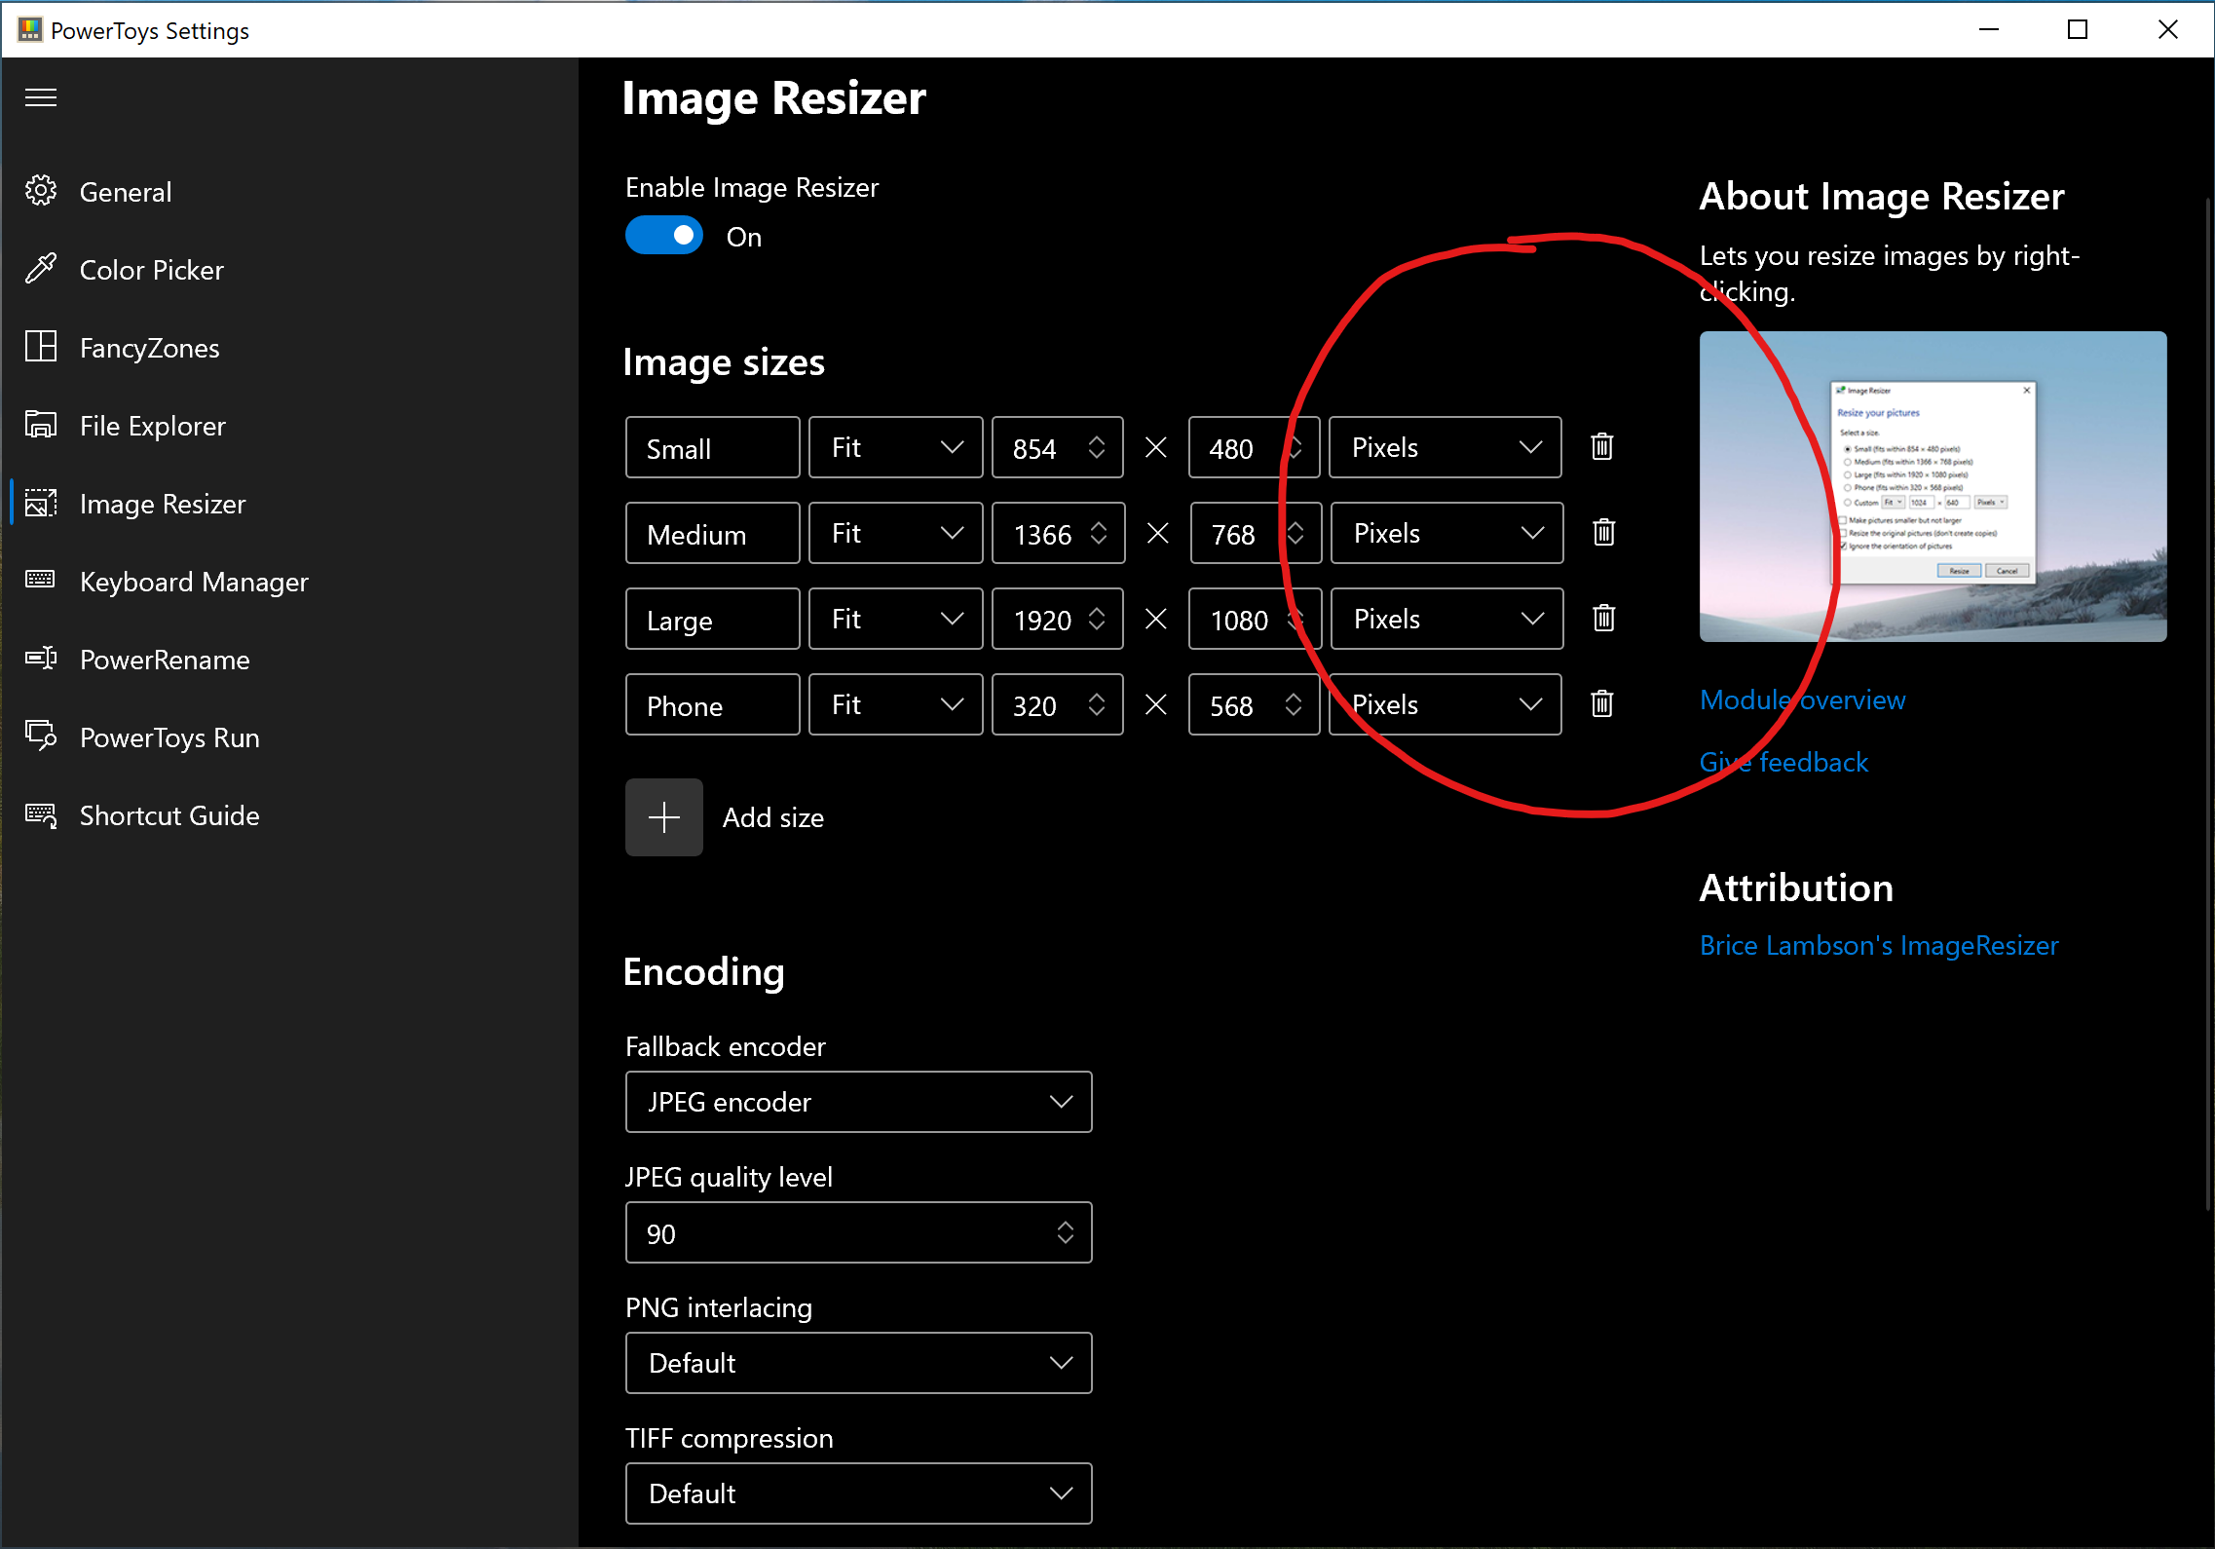Open PowerRename settings
Screen dimensions: 2215x1549
click(x=164, y=660)
